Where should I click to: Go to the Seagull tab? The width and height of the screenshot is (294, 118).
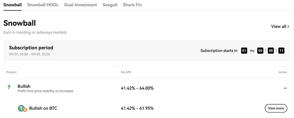pyautogui.click(x=110, y=5)
